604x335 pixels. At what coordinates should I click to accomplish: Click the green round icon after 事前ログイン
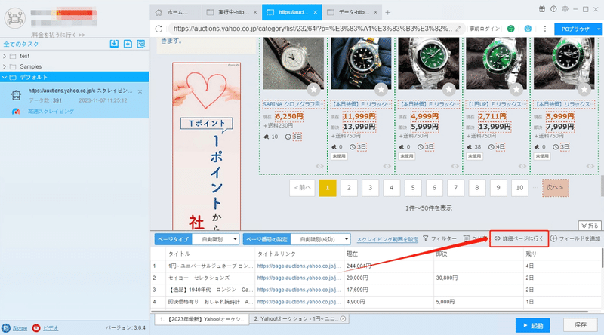(x=511, y=29)
